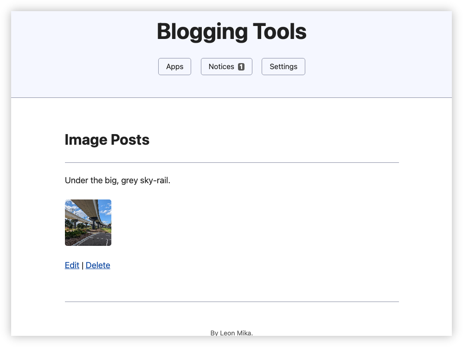The width and height of the screenshot is (463, 347).
Task: Click the By Leon Mika footer credit
Action: 231,333
